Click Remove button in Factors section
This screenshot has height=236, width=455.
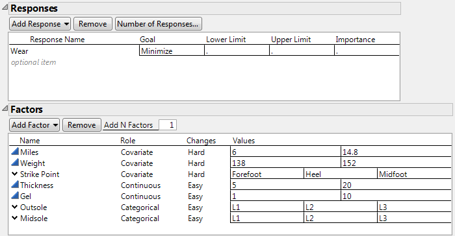(81, 124)
